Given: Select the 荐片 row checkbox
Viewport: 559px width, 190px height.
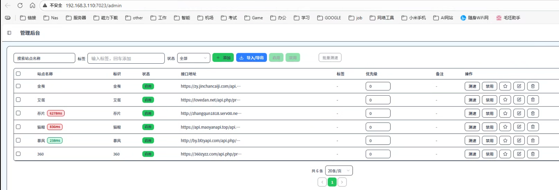Looking at the screenshot, I should pos(18,113).
